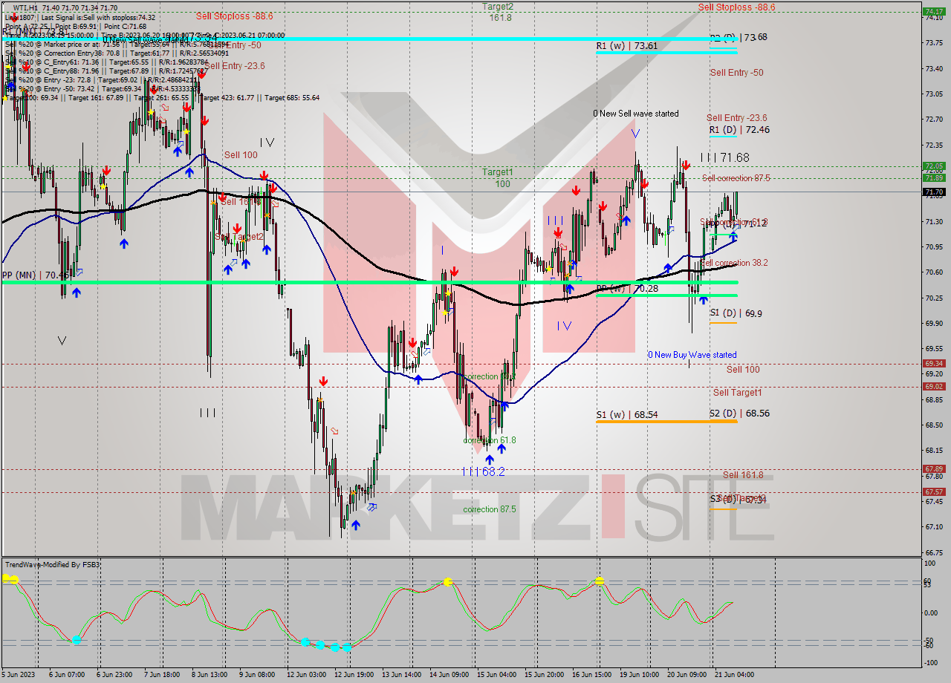This screenshot has height=683, width=951.
Task: Click the red 67.89 price tag
Action: pos(933,469)
